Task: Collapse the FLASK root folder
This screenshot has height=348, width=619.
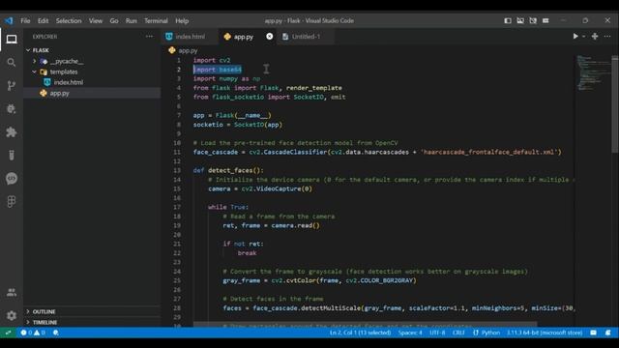Action: [x=28, y=50]
